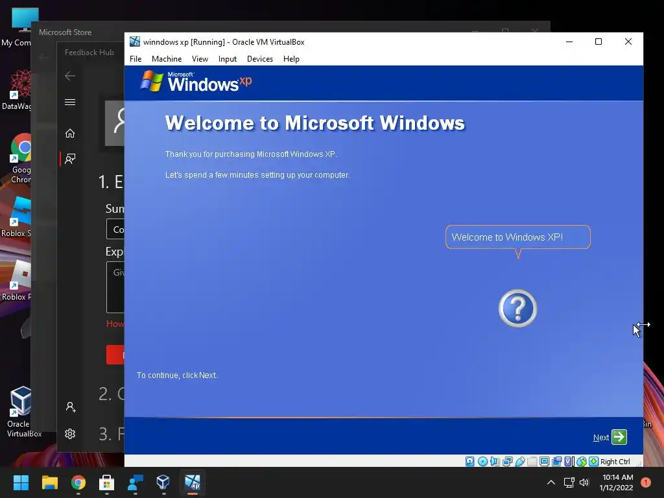
Task: Open the network status tray icon
Action: [x=569, y=482]
